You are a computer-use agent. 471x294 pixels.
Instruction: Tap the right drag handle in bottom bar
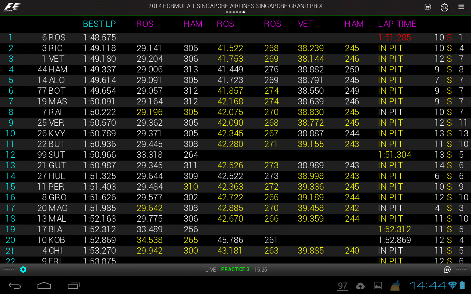coord(461,269)
